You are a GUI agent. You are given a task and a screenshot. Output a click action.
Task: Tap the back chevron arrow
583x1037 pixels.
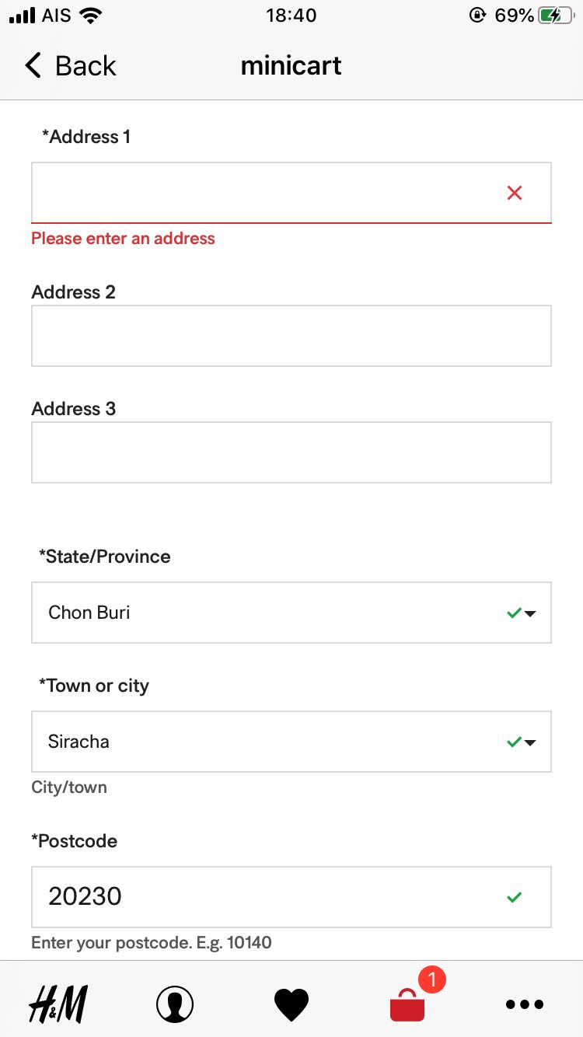pos(33,65)
